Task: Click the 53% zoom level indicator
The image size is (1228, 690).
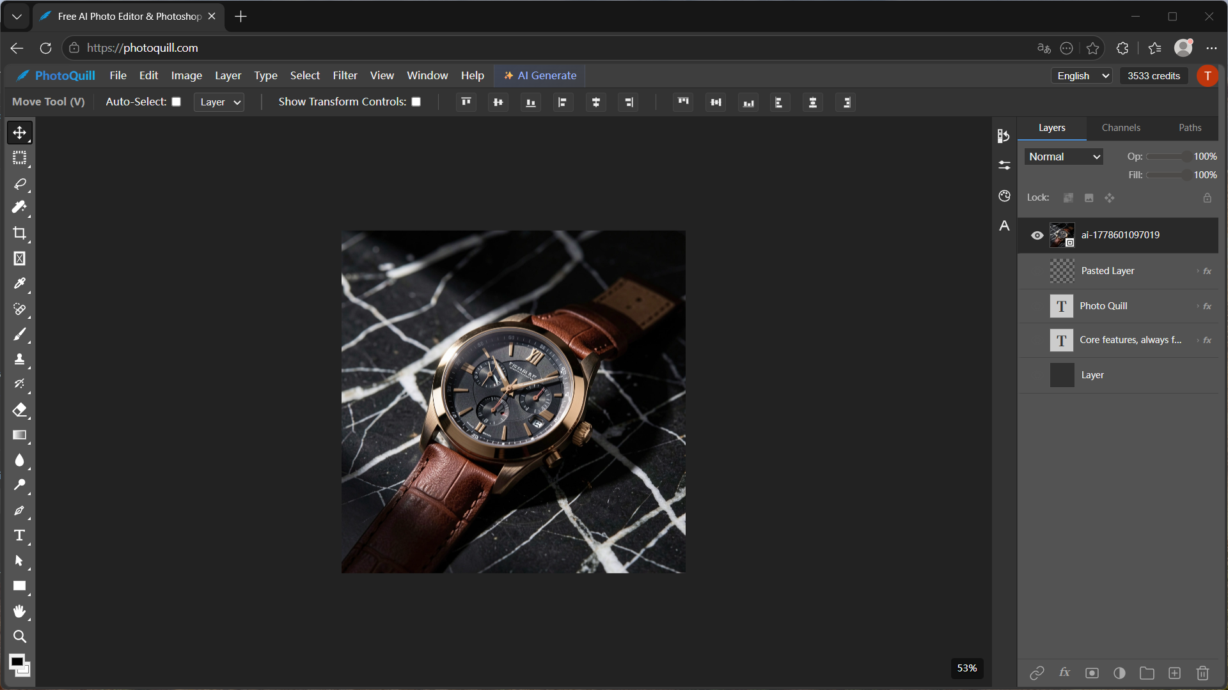Action: 966,668
